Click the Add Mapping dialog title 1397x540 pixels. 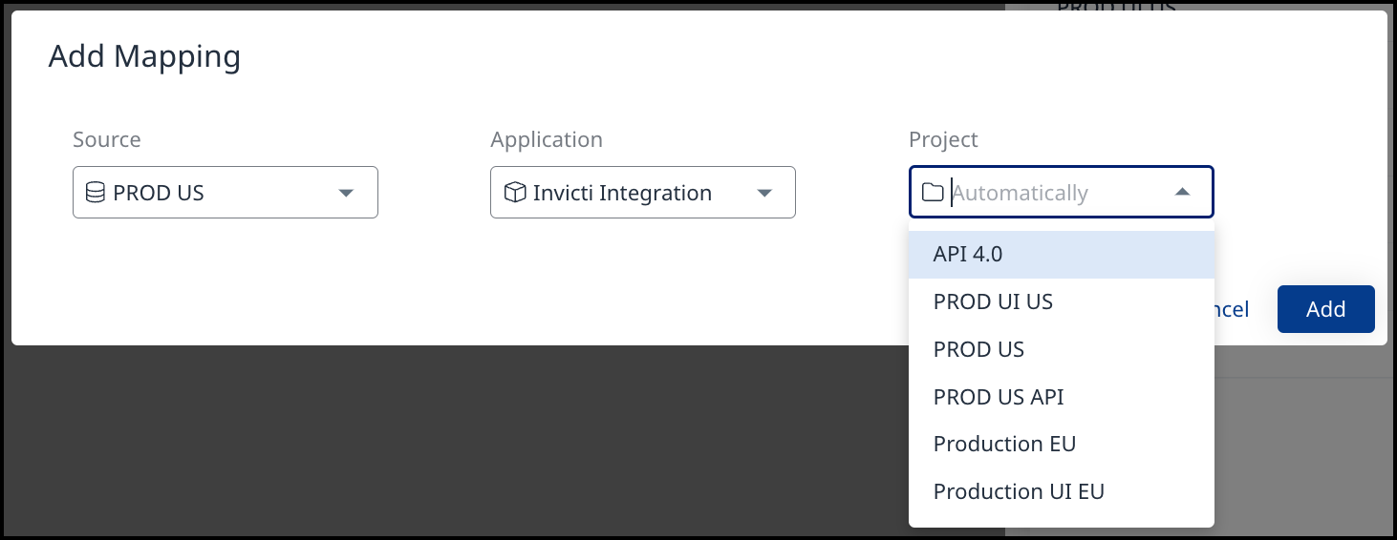(144, 56)
